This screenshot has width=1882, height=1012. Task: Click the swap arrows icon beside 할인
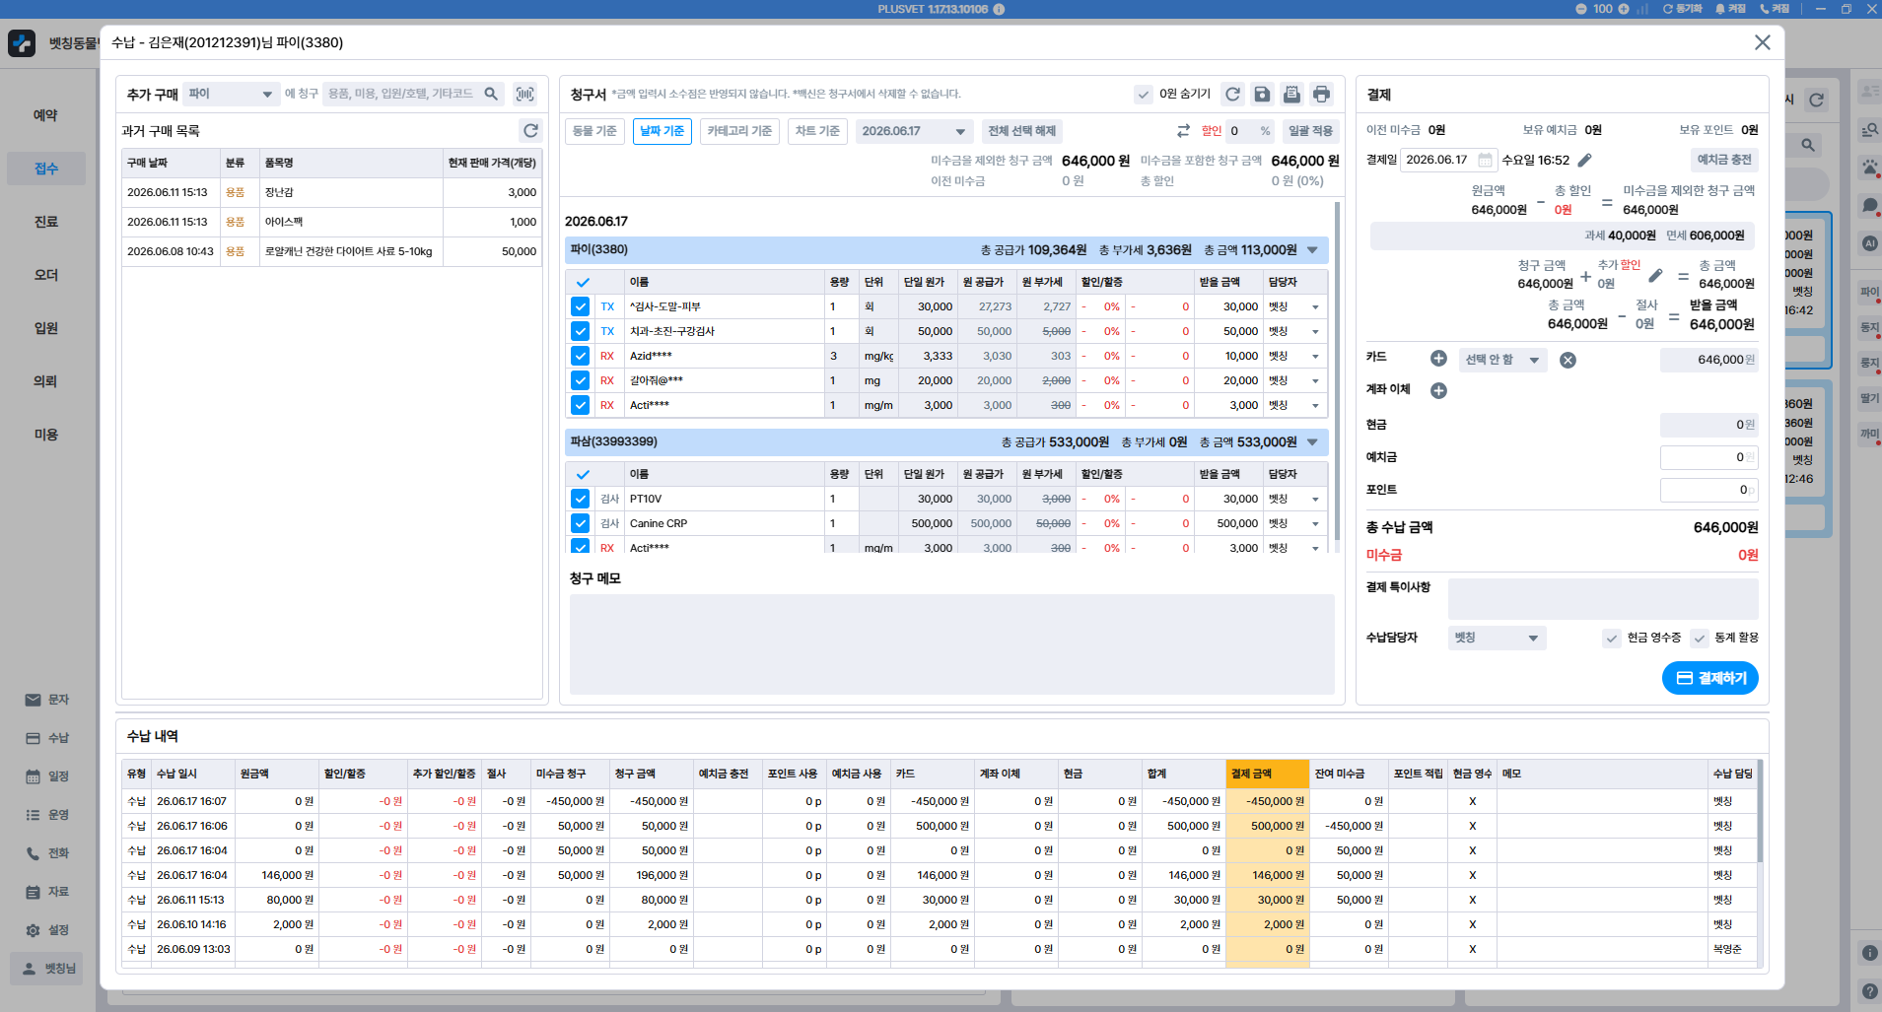pyautogui.click(x=1183, y=131)
